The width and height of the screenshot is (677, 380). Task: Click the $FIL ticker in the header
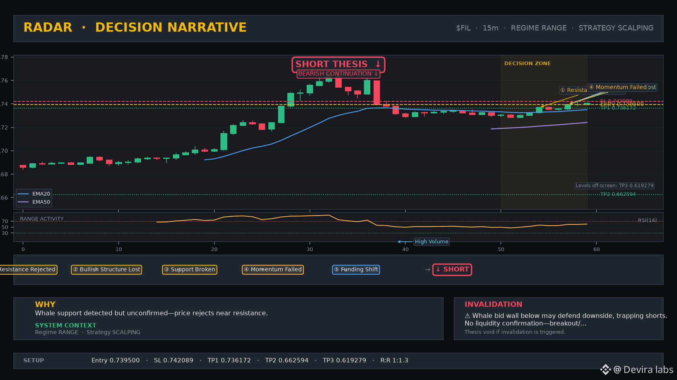463,28
